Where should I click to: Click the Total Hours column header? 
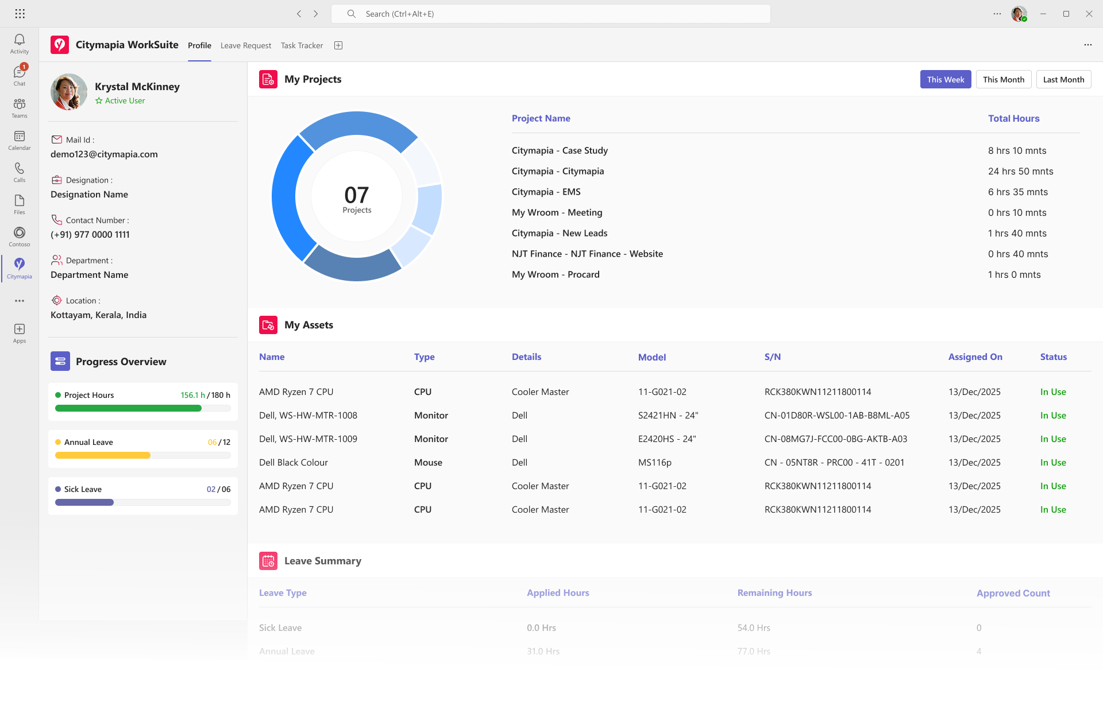[1013, 118]
